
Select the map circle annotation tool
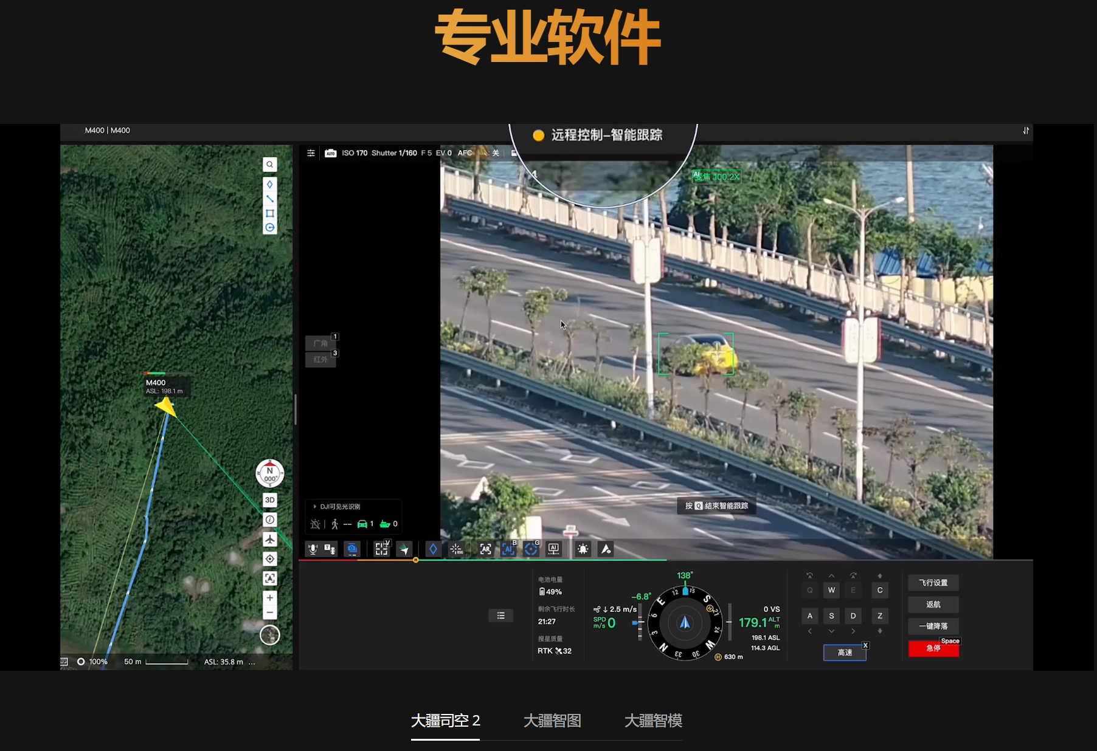[270, 228]
